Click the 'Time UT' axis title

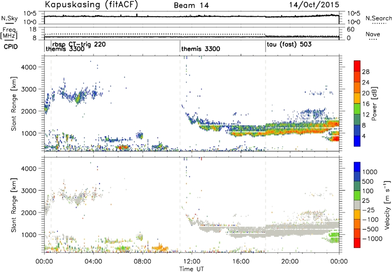coord(192,269)
